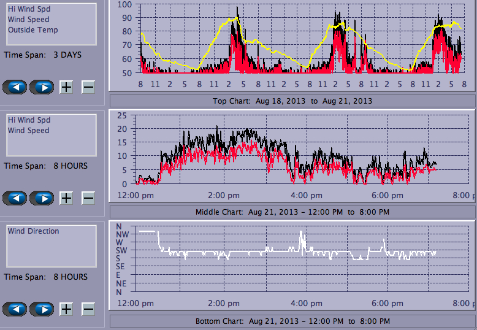Hit the plus button for Wind Direction chart
Image resolution: width=477 pixels, height=330 pixels.
[66, 309]
